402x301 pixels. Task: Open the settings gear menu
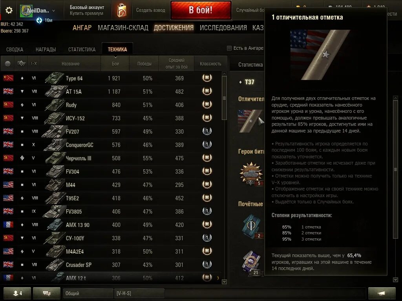coord(9,10)
